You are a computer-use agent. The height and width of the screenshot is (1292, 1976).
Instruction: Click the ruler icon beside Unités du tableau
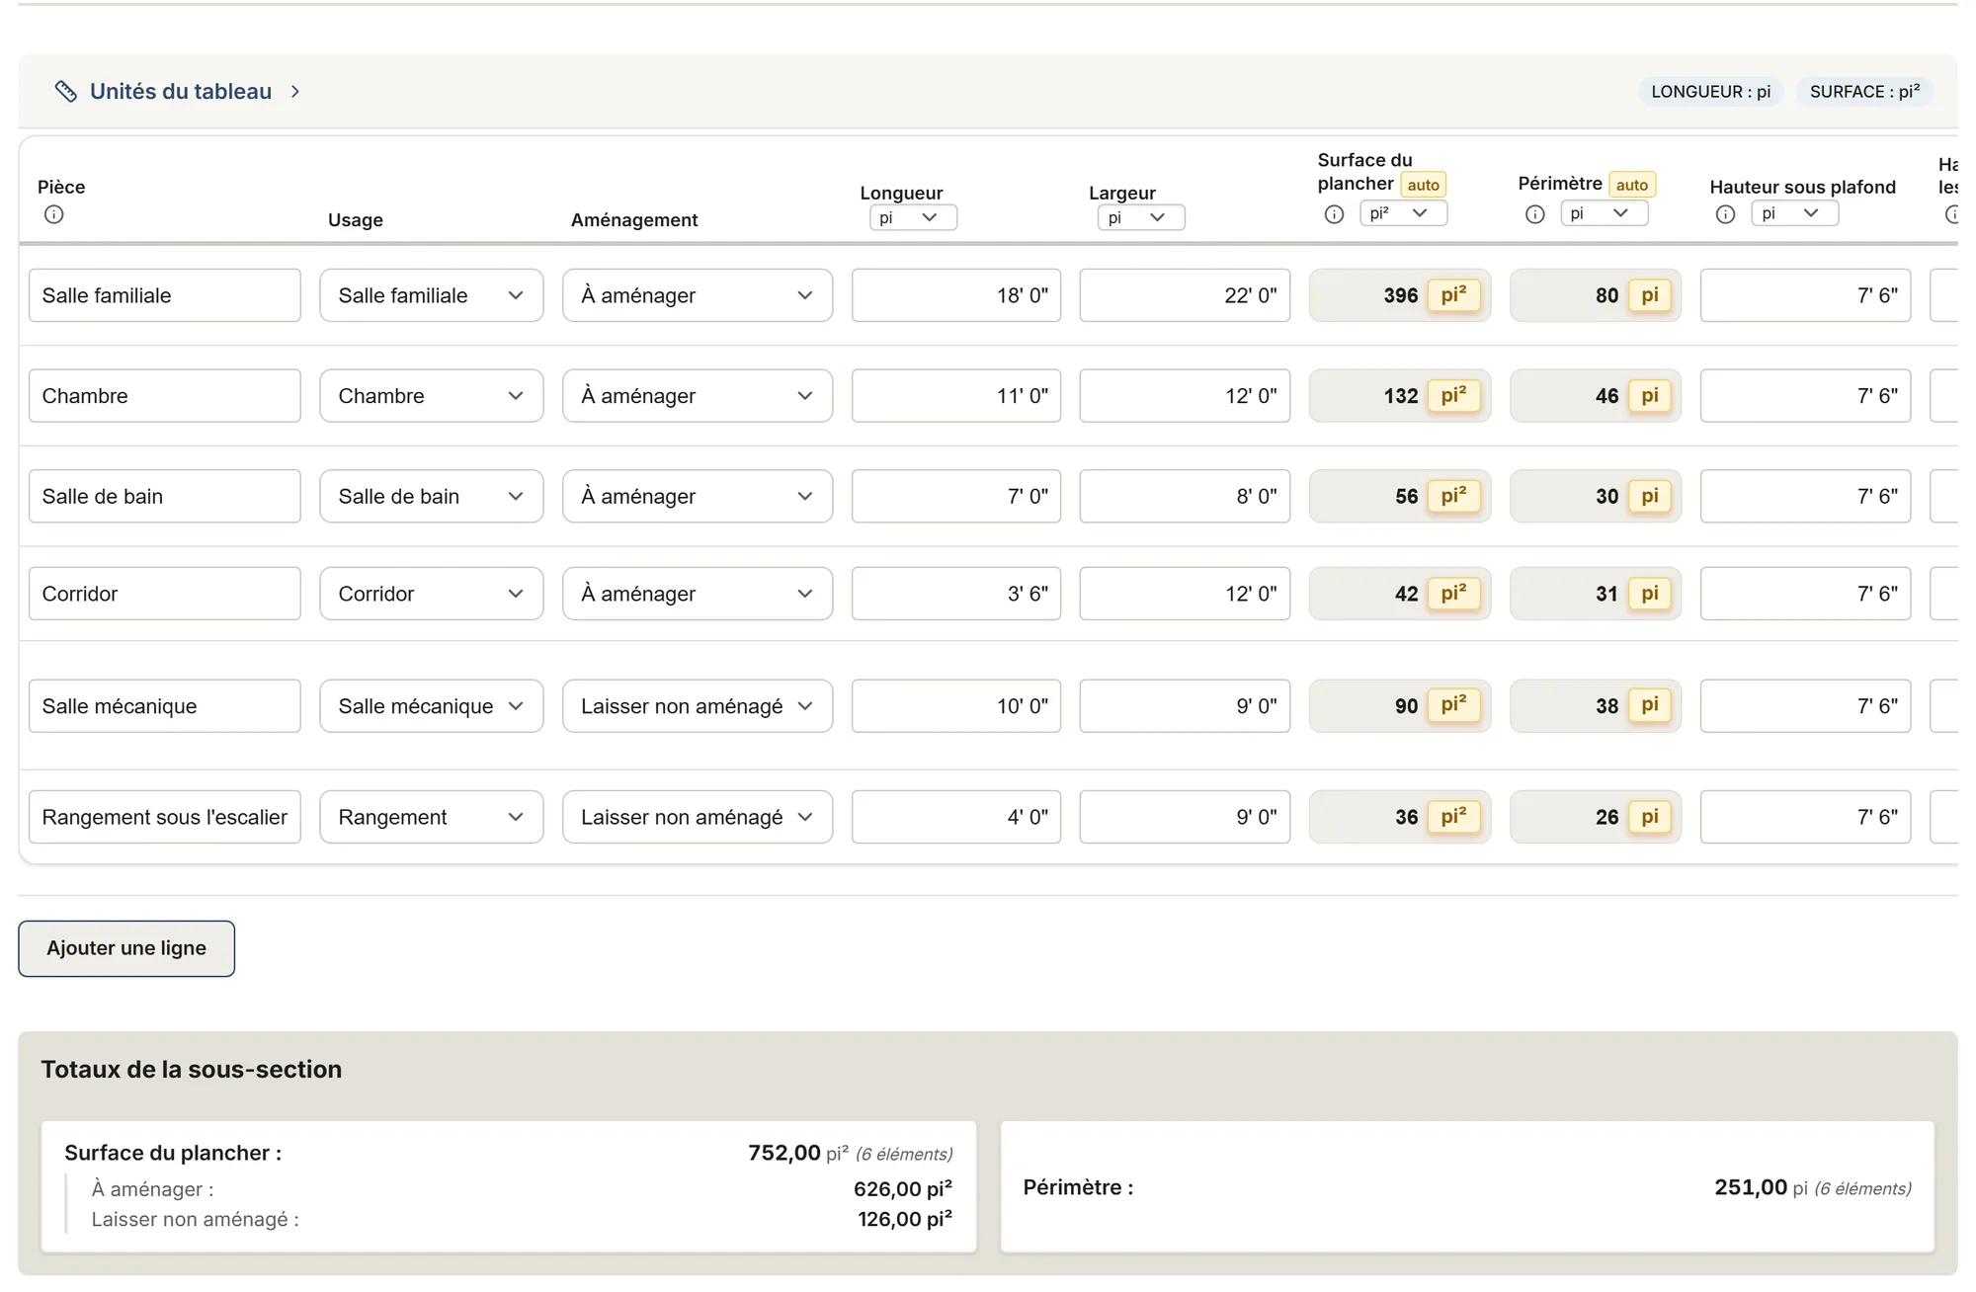pyautogui.click(x=65, y=91)
